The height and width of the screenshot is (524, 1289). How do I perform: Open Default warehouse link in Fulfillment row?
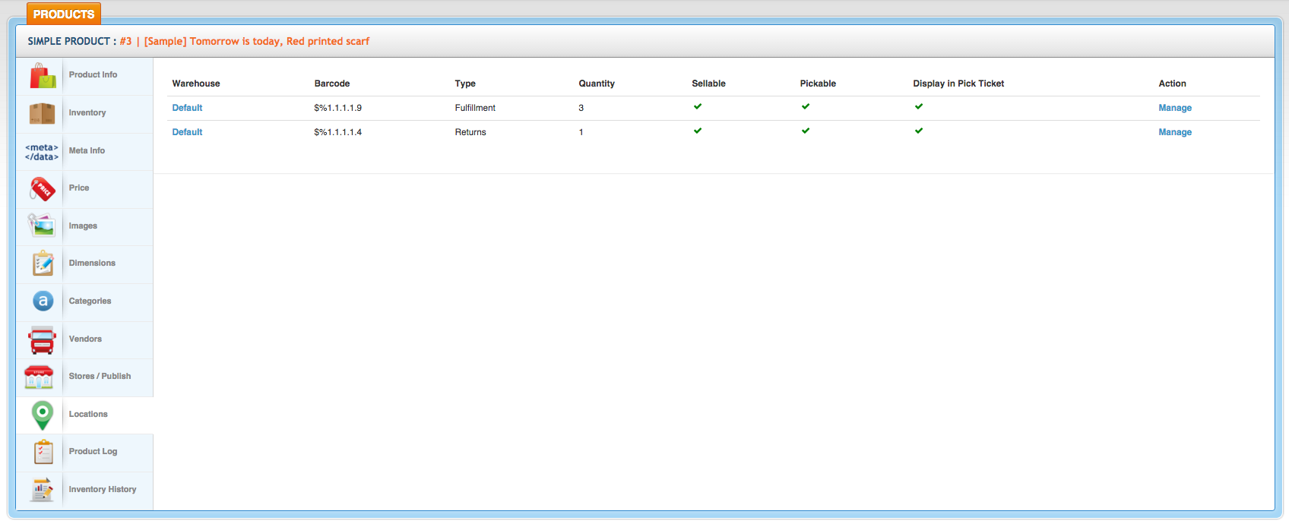187,108
